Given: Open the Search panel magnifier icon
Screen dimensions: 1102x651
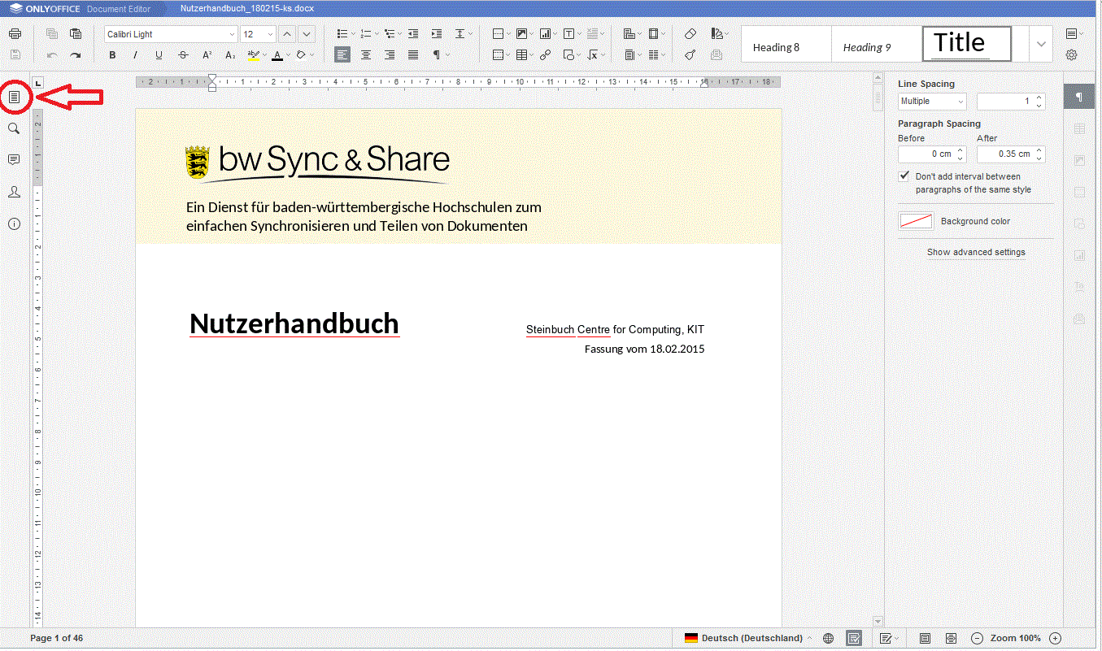Looking at the screenshot, I should coord(14,128).
